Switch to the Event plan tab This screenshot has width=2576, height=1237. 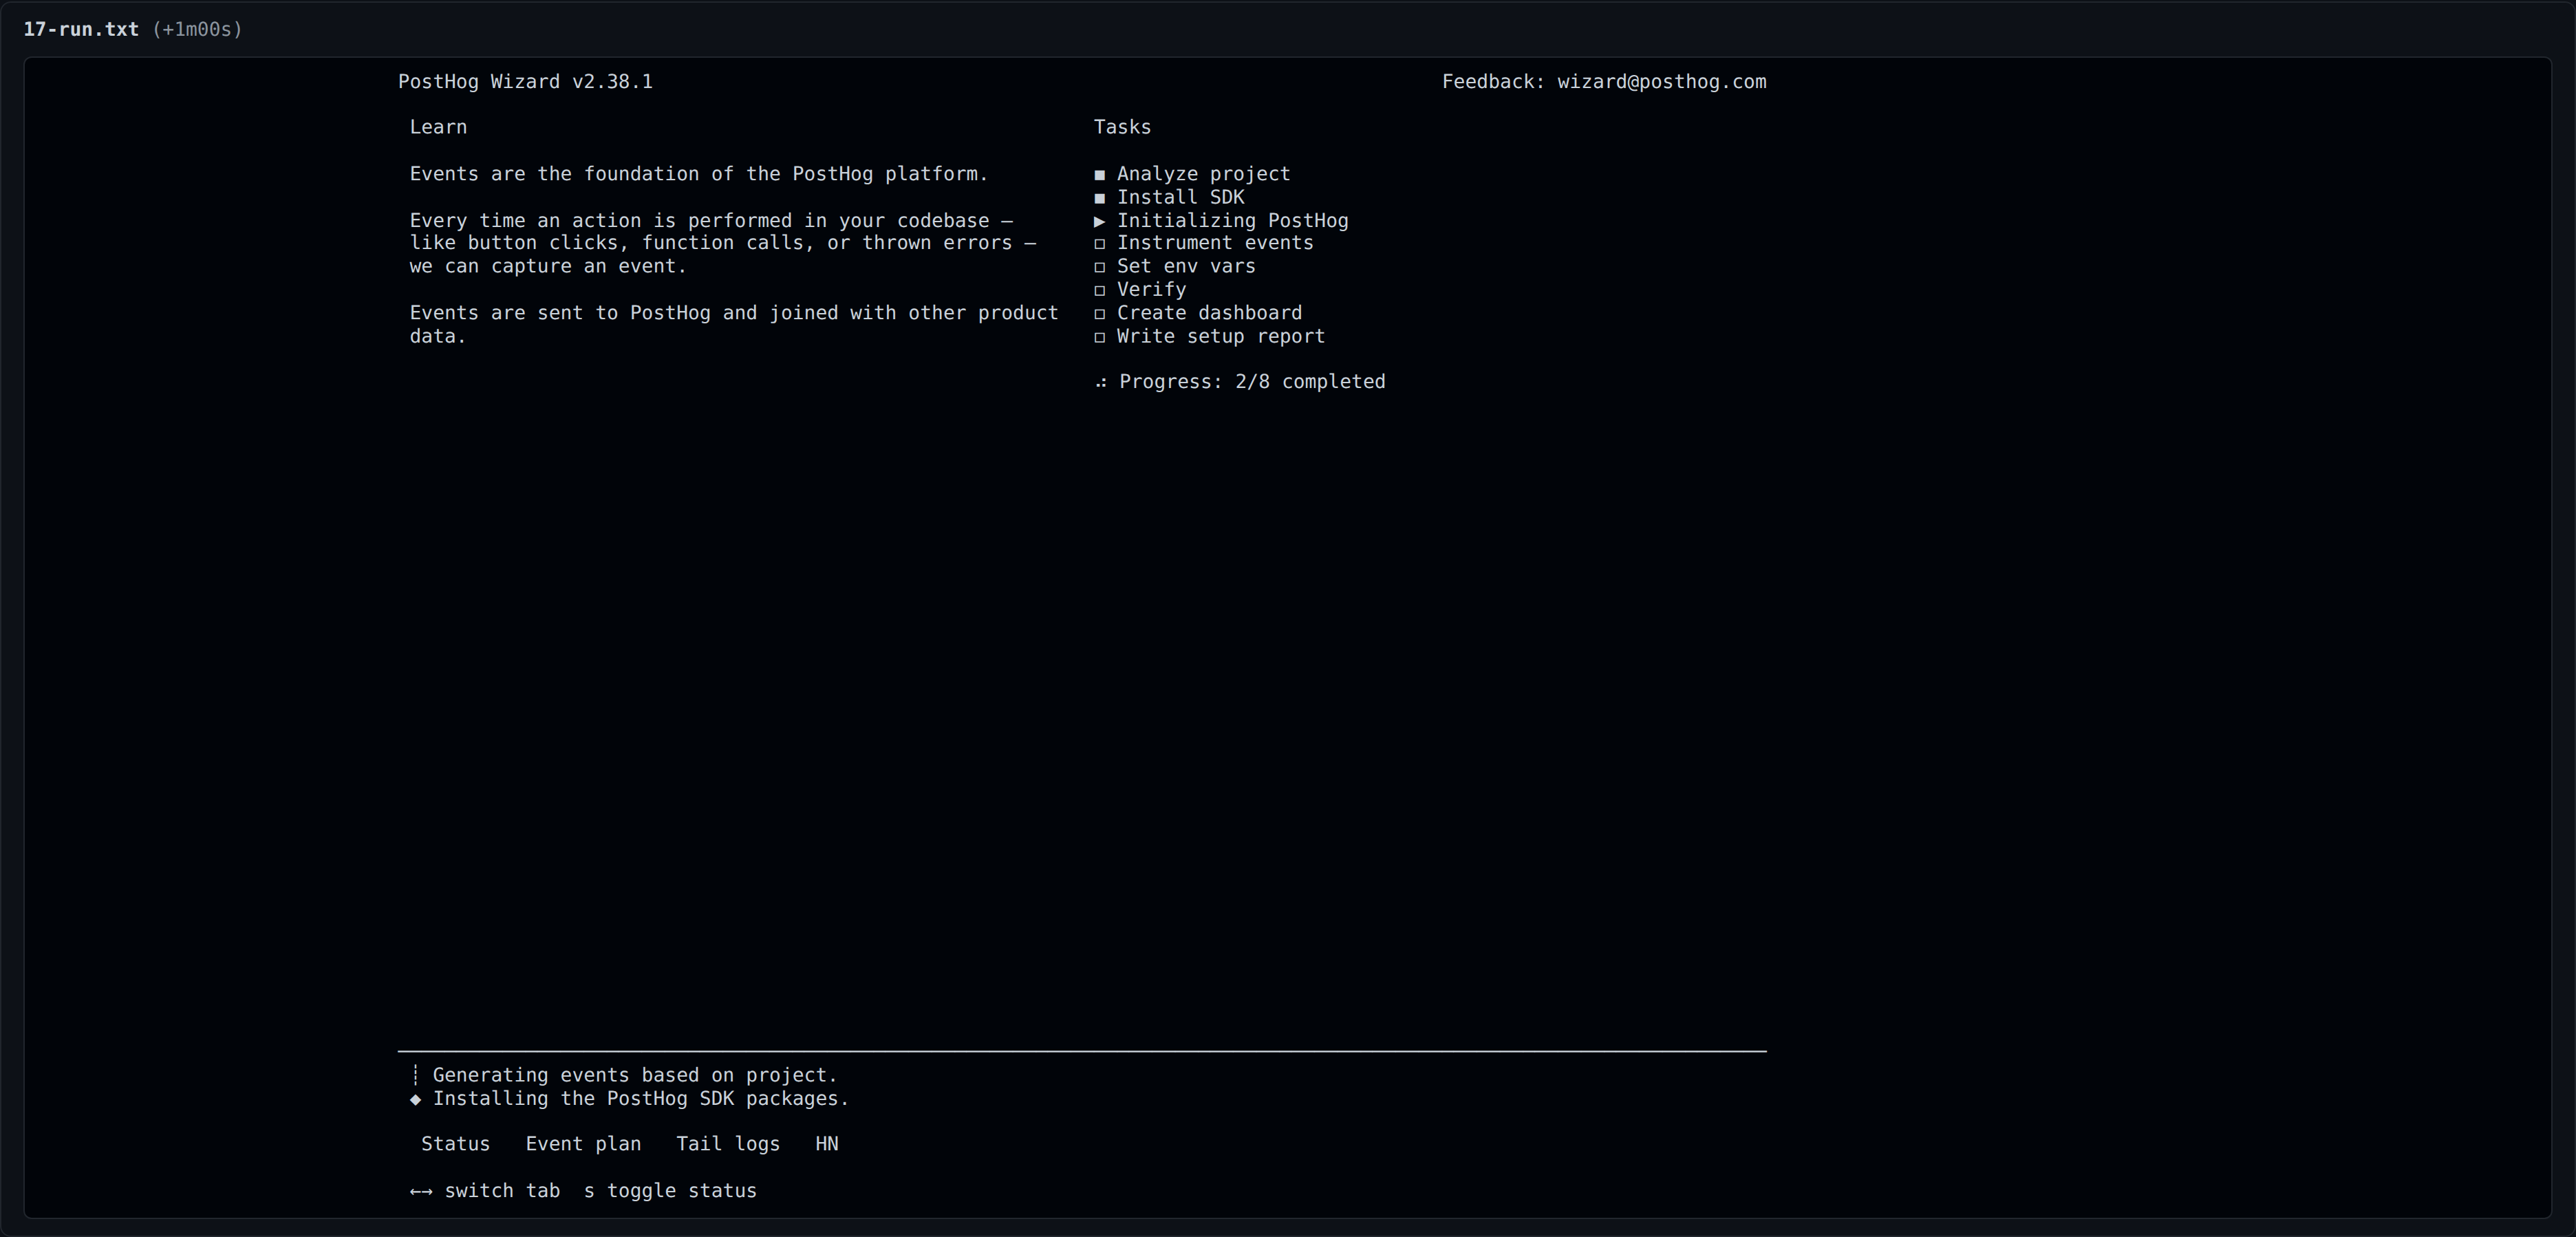pyautogui.click(x=583, y=1143)
